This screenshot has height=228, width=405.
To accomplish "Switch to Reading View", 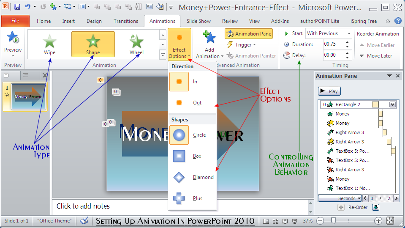I will 285,221.
